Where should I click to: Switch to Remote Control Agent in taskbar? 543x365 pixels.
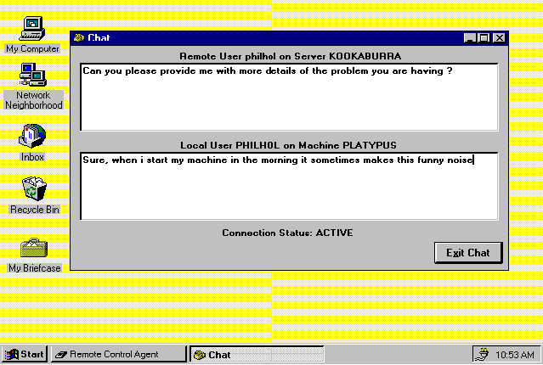[117, 354]
